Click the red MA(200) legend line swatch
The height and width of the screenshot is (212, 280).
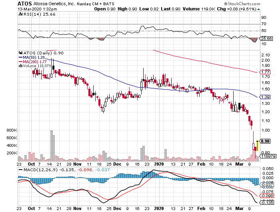point(21,62)
